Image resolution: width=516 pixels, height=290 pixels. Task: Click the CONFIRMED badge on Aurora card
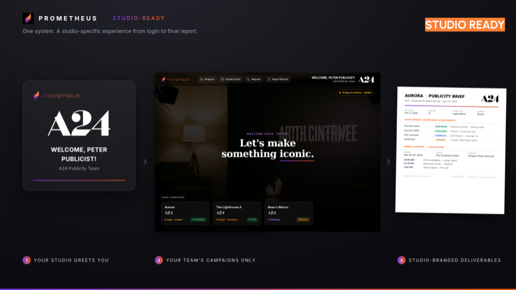[198, 219]
